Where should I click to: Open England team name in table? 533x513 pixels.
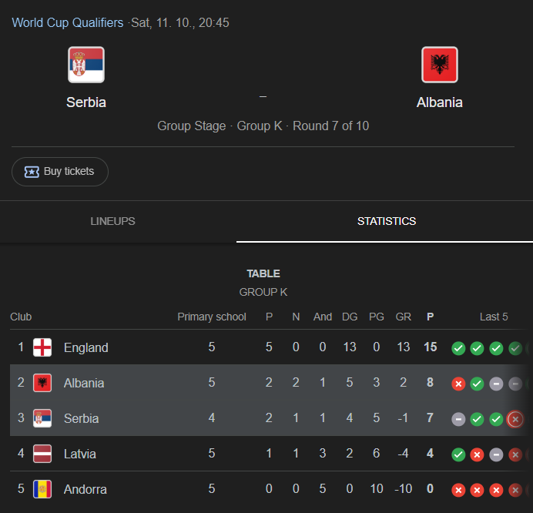pos(85,347)
